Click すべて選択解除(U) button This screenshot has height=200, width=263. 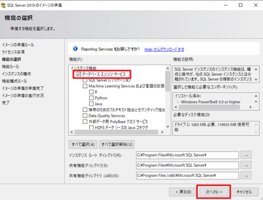(x=117, y=145)
